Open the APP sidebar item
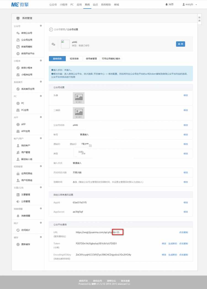 click(x=23, y=124)
